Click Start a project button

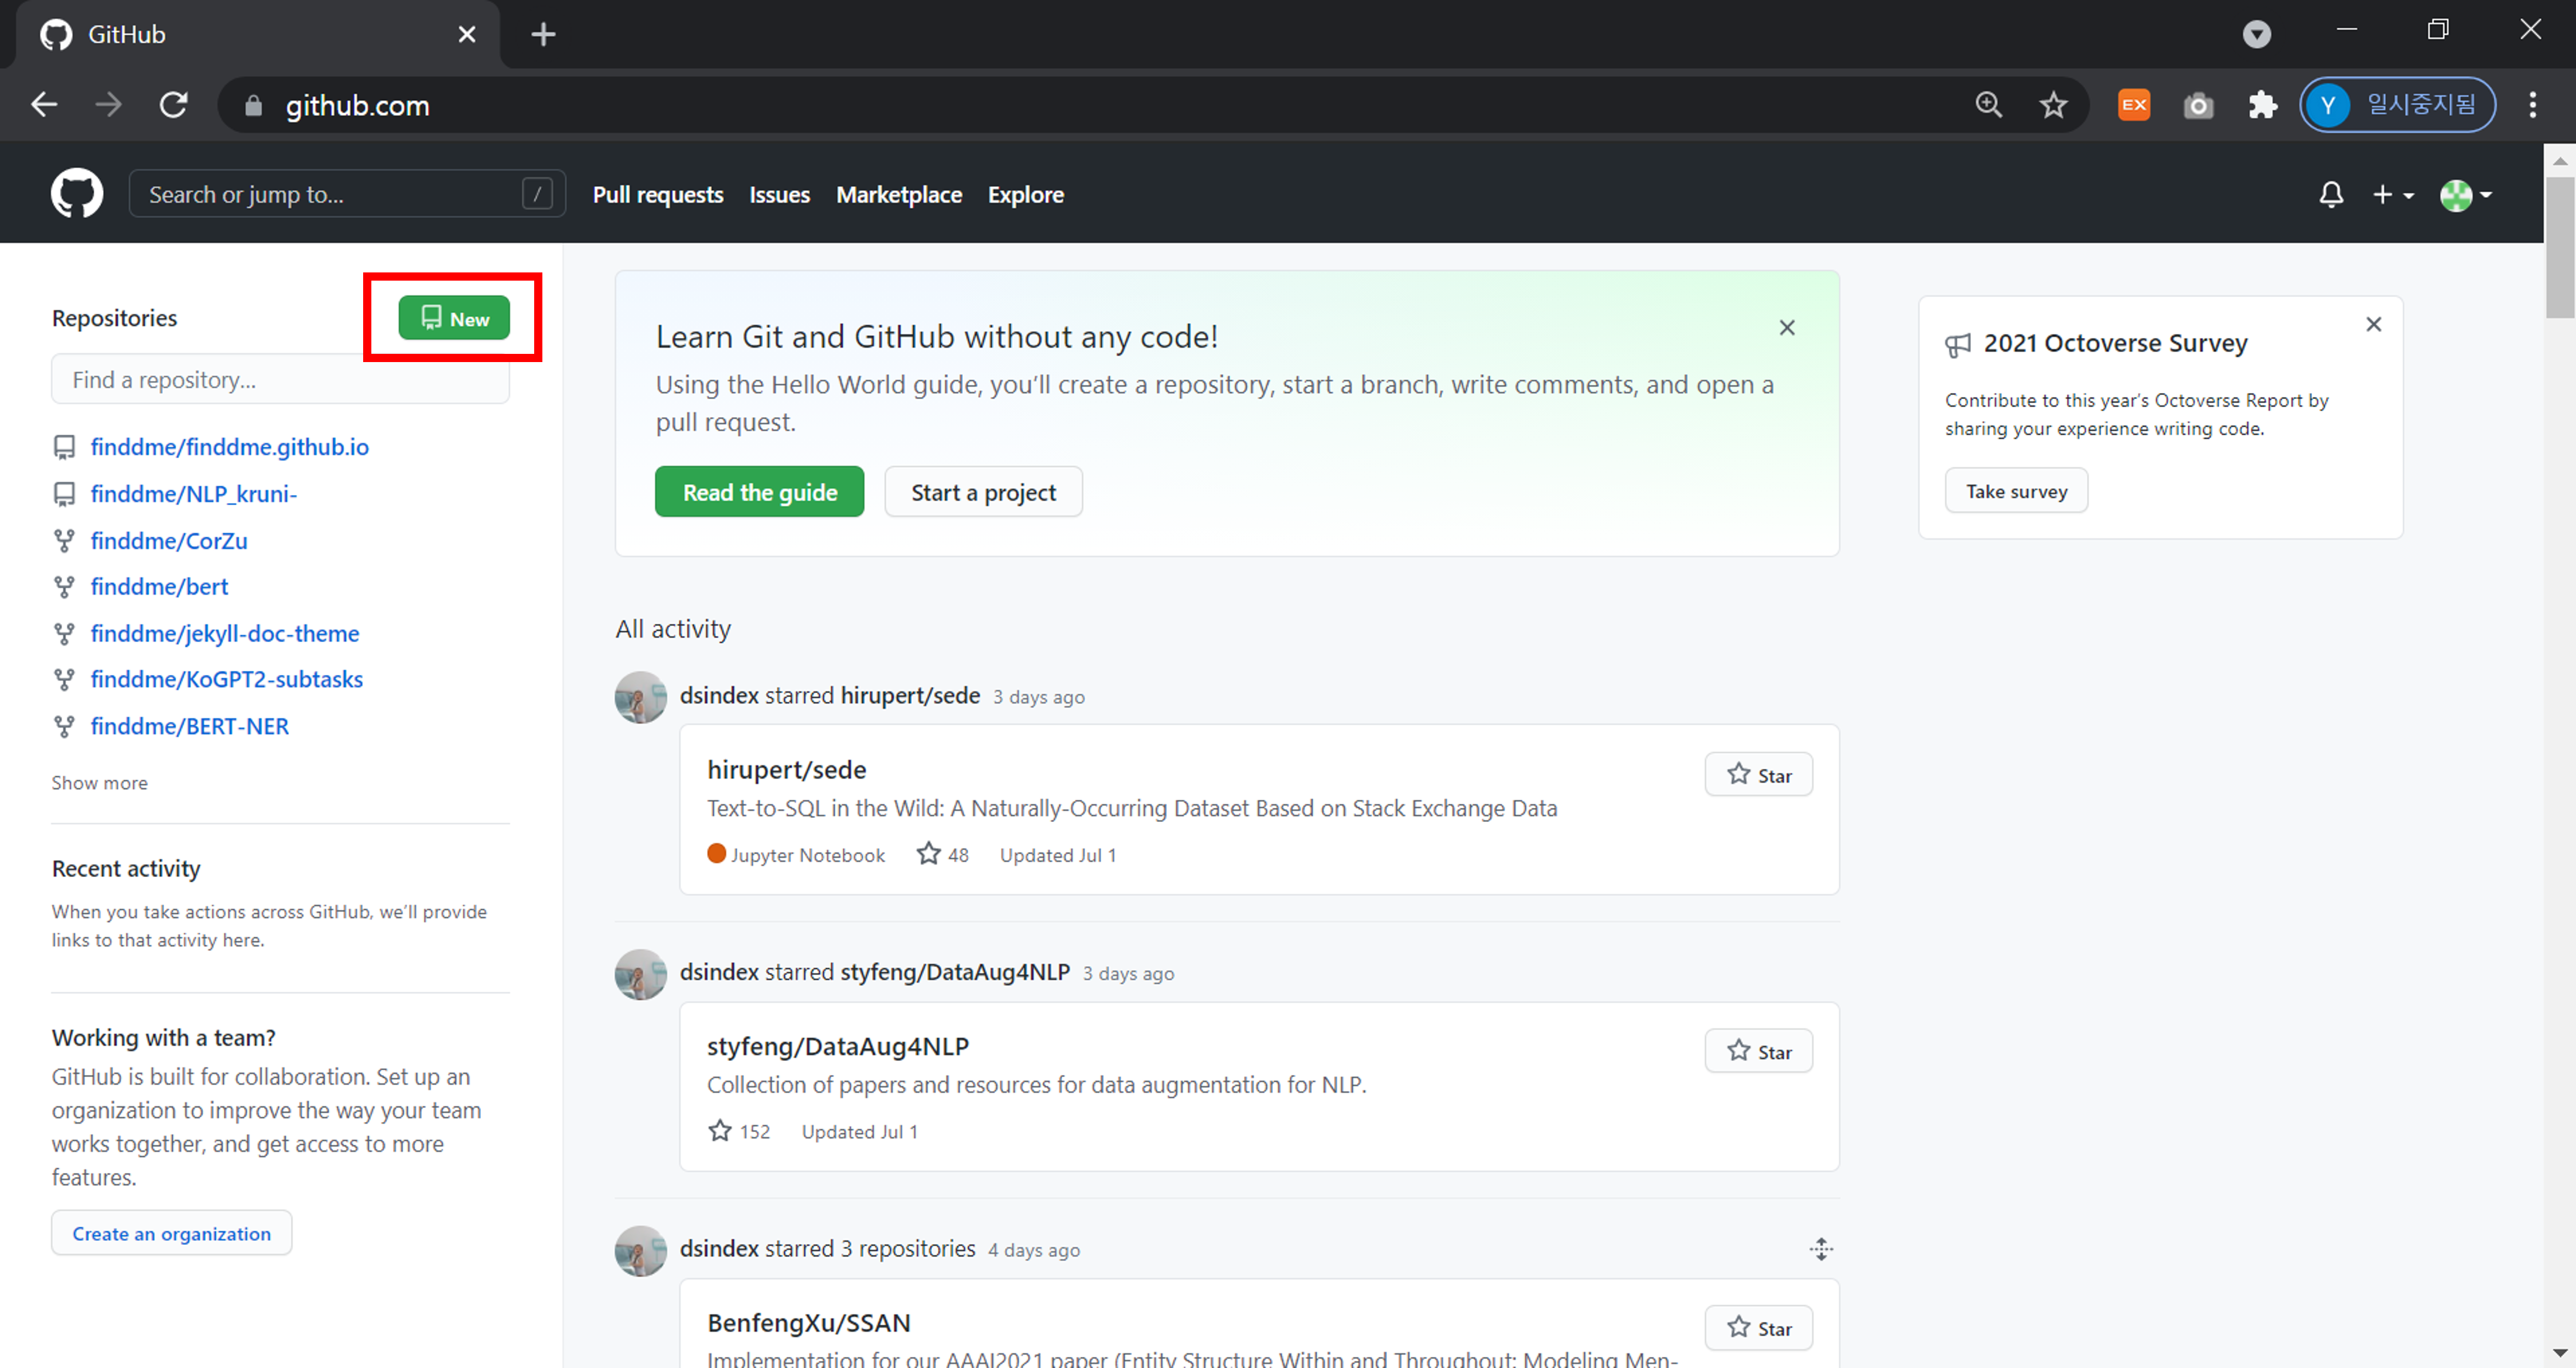pyautogui.click(x=983, y=492)
